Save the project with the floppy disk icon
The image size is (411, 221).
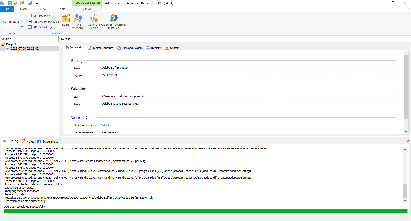click(10, 3)
